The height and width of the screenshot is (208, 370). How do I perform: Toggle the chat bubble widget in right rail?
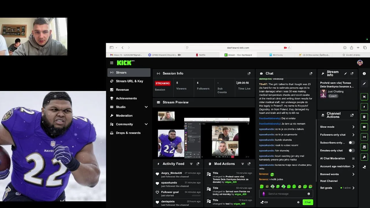364,127
